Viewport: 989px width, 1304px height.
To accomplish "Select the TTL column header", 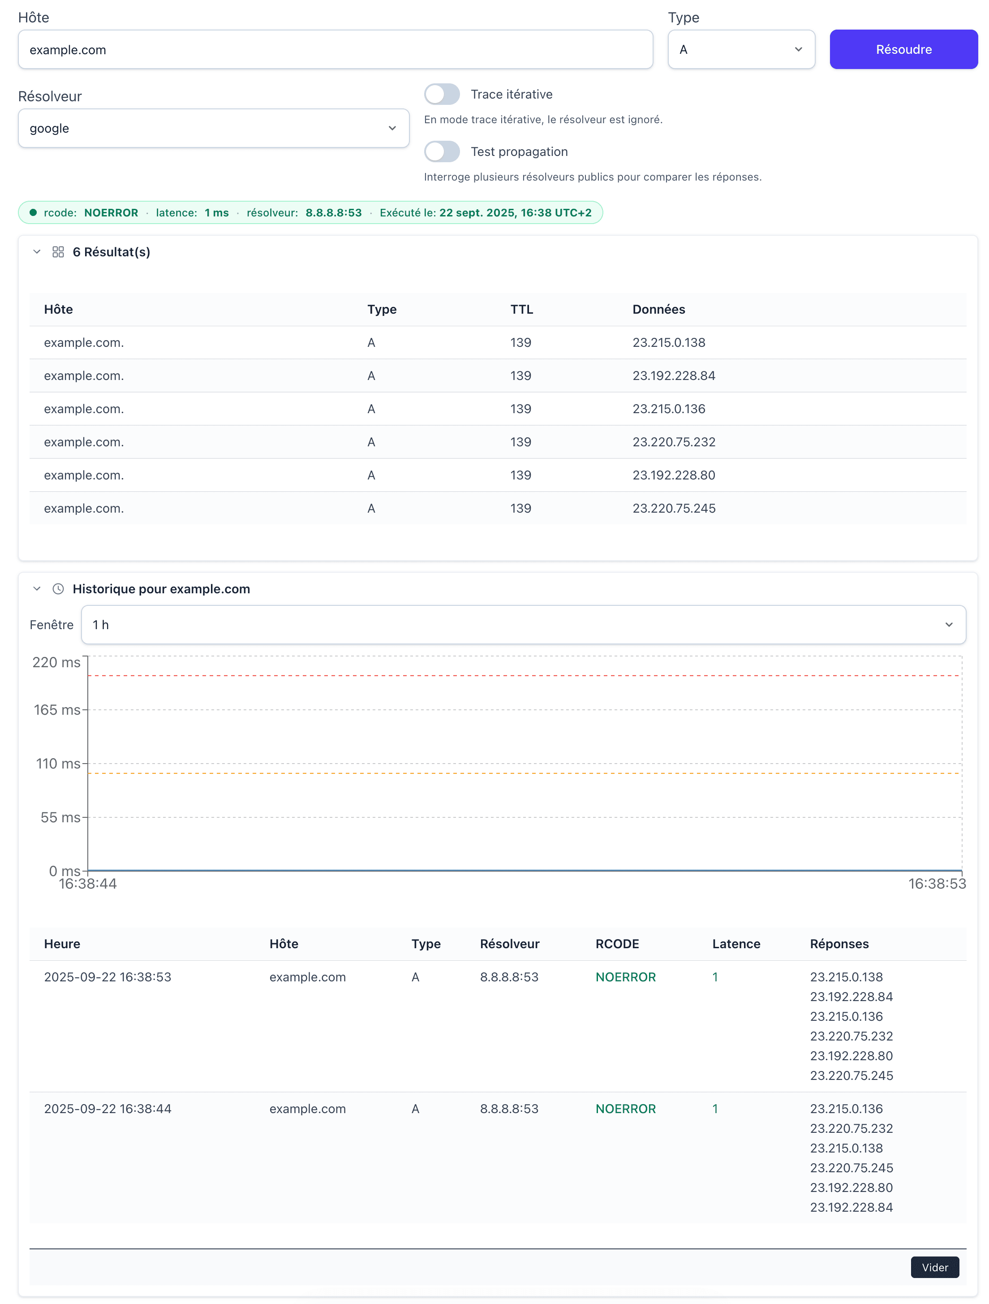I will (522, 309).
